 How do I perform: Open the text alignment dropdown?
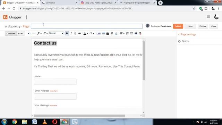[122, 33]
